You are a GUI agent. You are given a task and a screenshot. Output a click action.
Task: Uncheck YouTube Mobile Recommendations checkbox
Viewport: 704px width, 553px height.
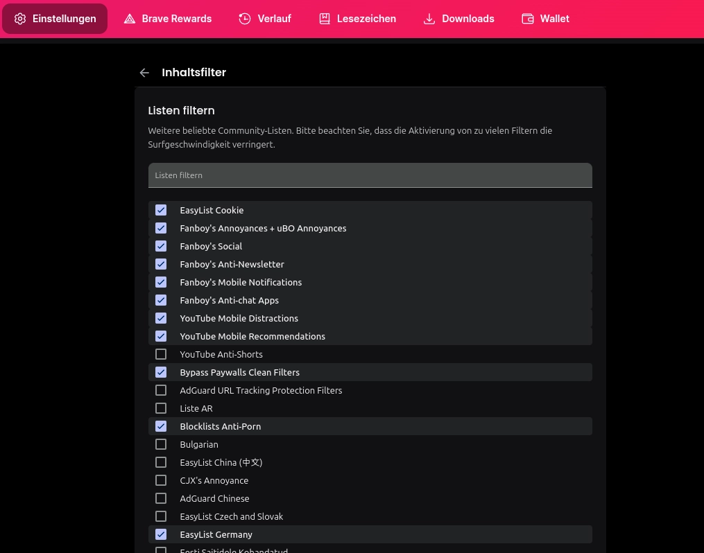pyautogui.click(x=161, y=336)
